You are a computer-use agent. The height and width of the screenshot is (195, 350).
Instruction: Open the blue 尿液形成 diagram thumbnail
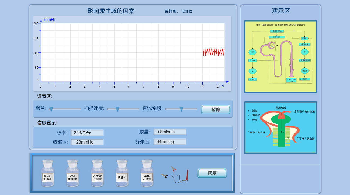pos(280,127)
